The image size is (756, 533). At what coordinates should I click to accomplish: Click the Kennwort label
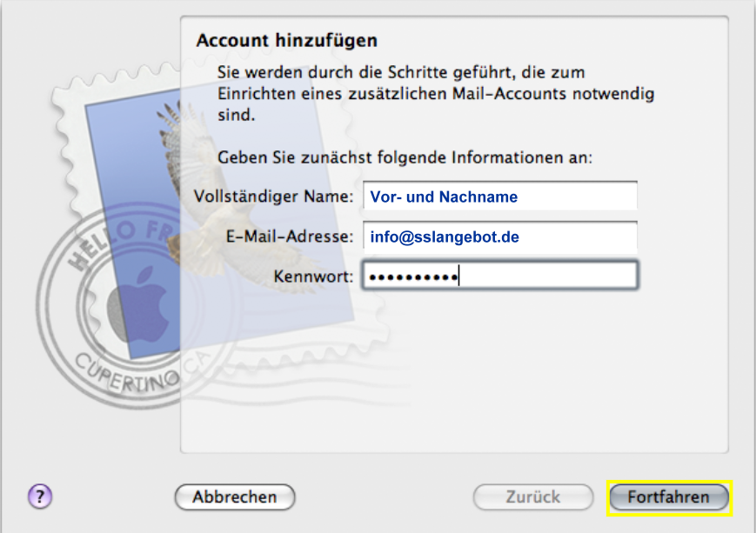(x=313, y=276)
